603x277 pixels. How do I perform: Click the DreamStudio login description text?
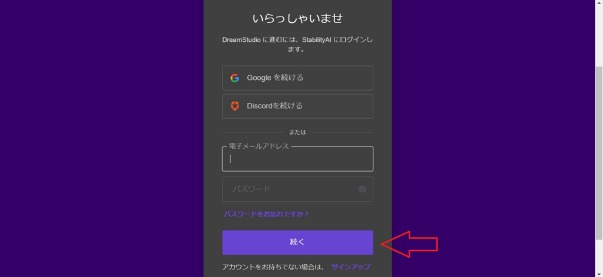click(297, 45)
